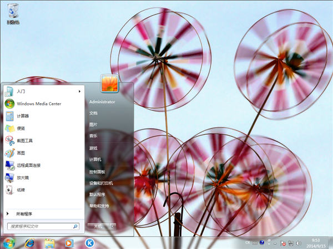The width and height of the screenshot is (333, 249).
Task: Select Documents (文档) in Start menu
Action: (93, 113)
